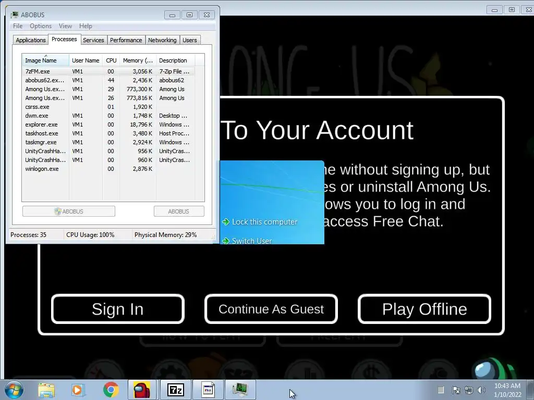The width and height of the screenshot is (534, 400).
Task: Open the Help menu
Action: tap(86, 26)
